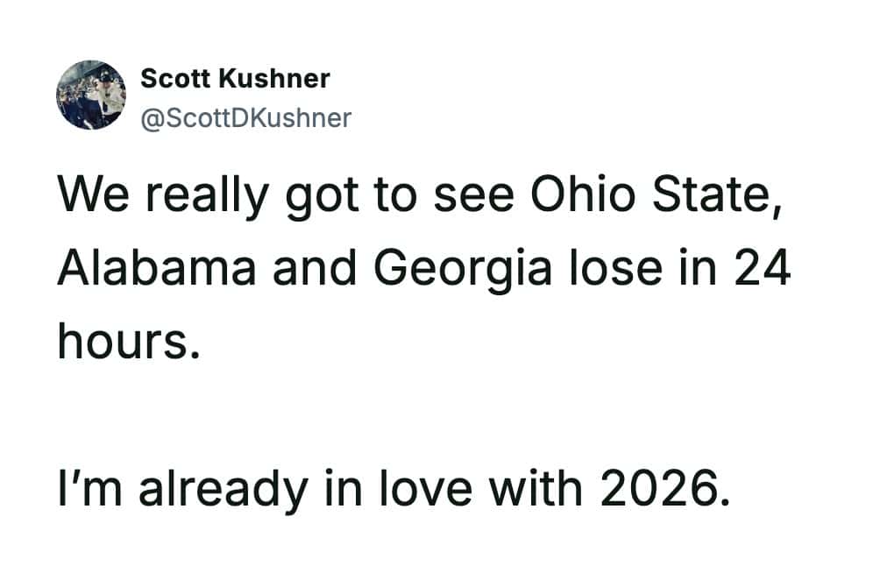Click the word "got" in first line

323,196
